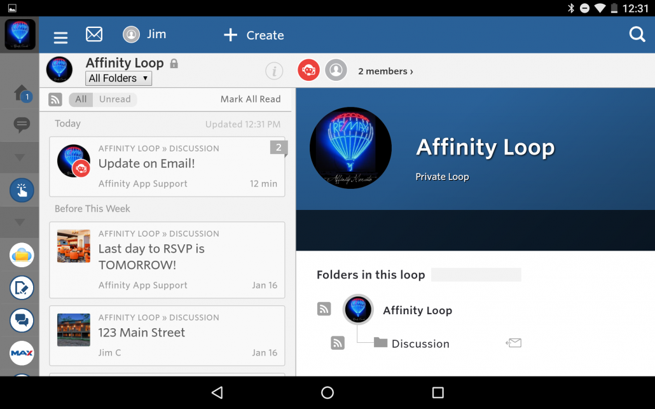Image resolution: width=655 pixels, height=409 pixels.
Task: Tap the large Affinity Loop banner title
Action: point(485,148)
